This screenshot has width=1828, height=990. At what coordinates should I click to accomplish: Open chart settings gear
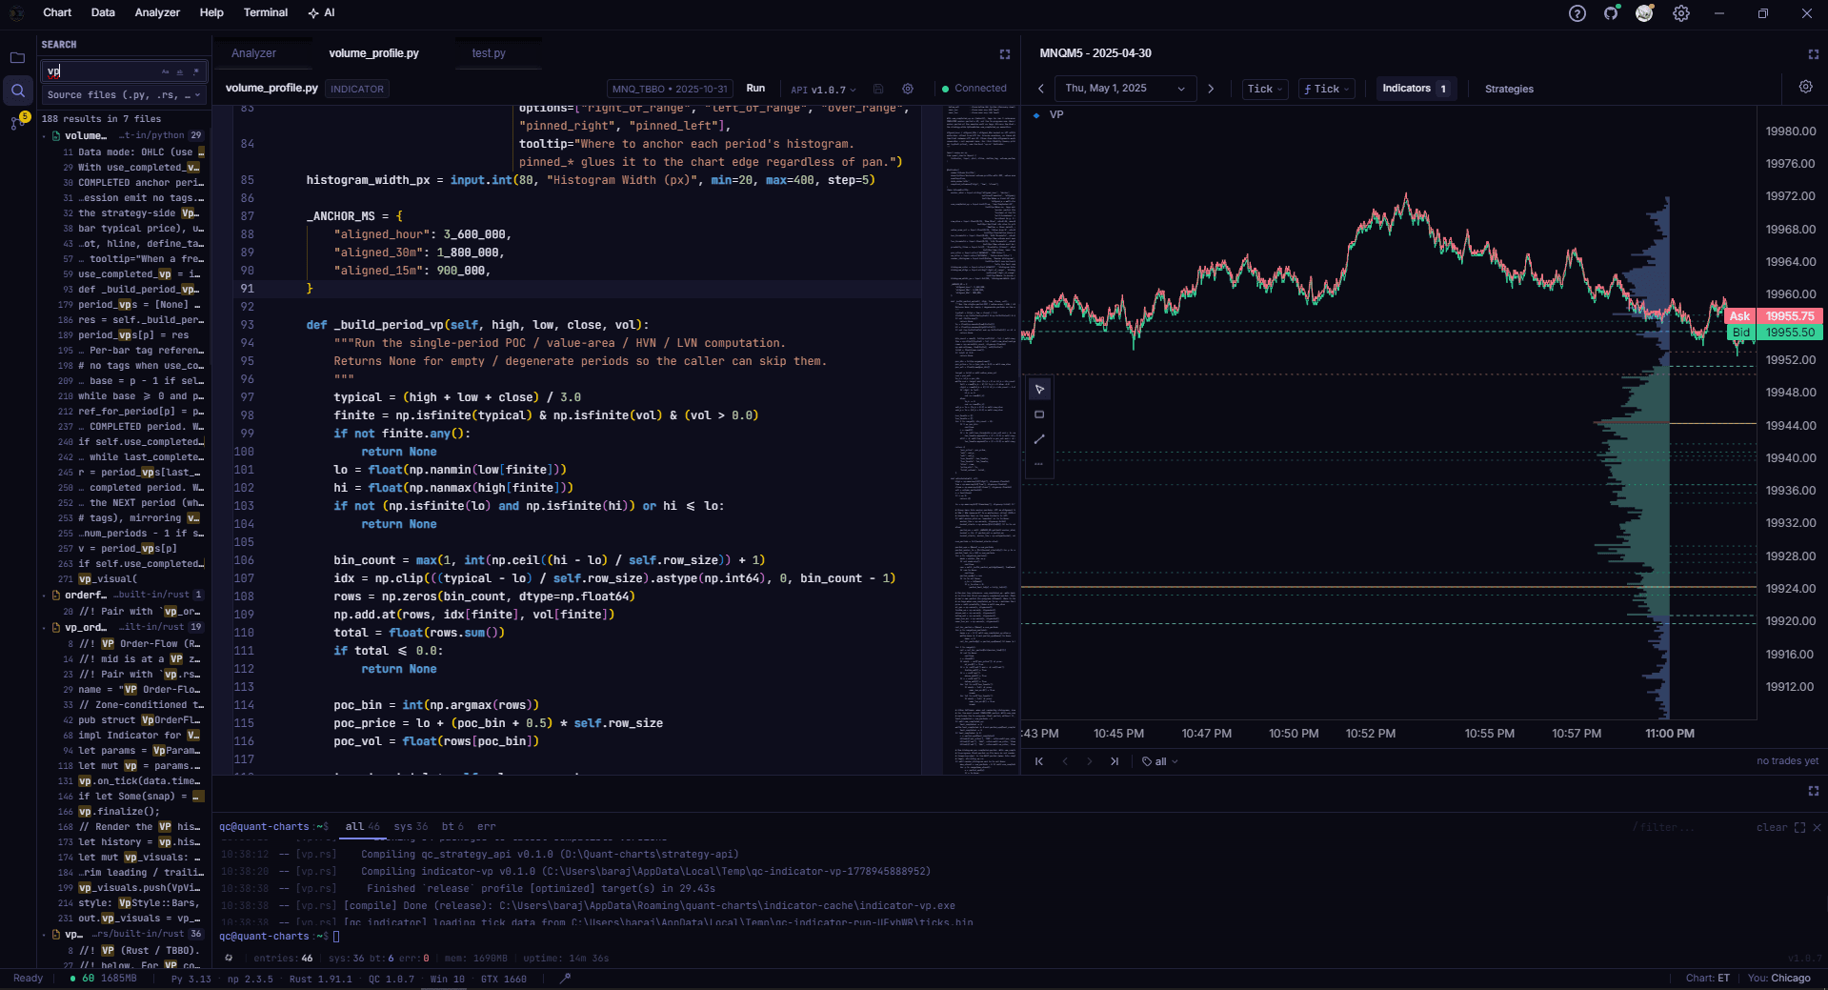coord(1805,87)
